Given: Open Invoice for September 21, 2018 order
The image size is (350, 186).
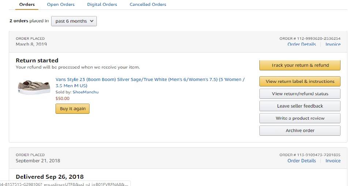Looking at the screenshot, I should [x=333, y=160].
